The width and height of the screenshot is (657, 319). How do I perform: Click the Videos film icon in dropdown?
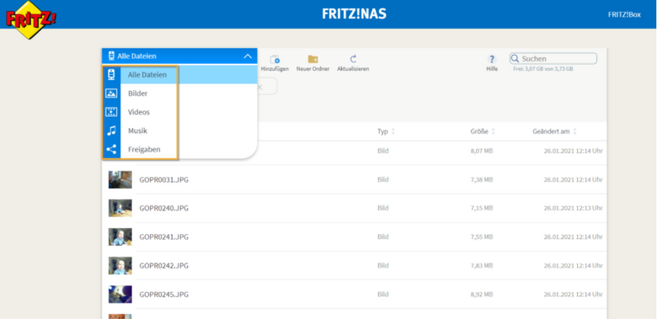tap(111, 112)
